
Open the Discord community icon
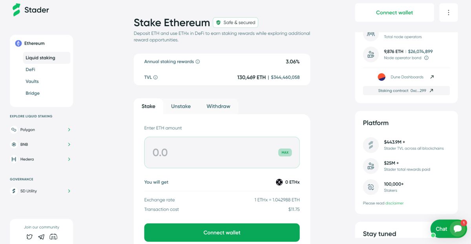click(x=53, y=237)
